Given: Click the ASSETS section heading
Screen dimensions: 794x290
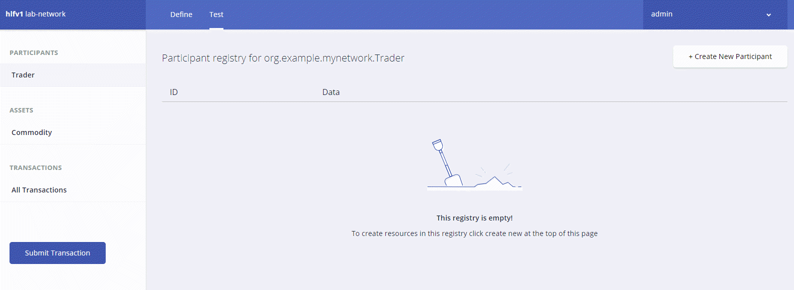Looking at the screenshot, I should [x=22, y=110].
